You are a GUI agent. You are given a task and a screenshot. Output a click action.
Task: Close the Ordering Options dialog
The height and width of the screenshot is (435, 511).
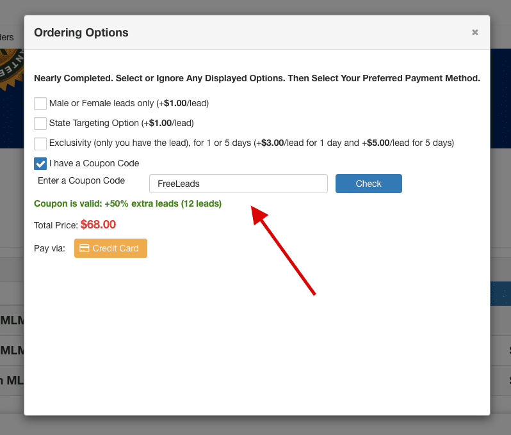tap(475, 32)
